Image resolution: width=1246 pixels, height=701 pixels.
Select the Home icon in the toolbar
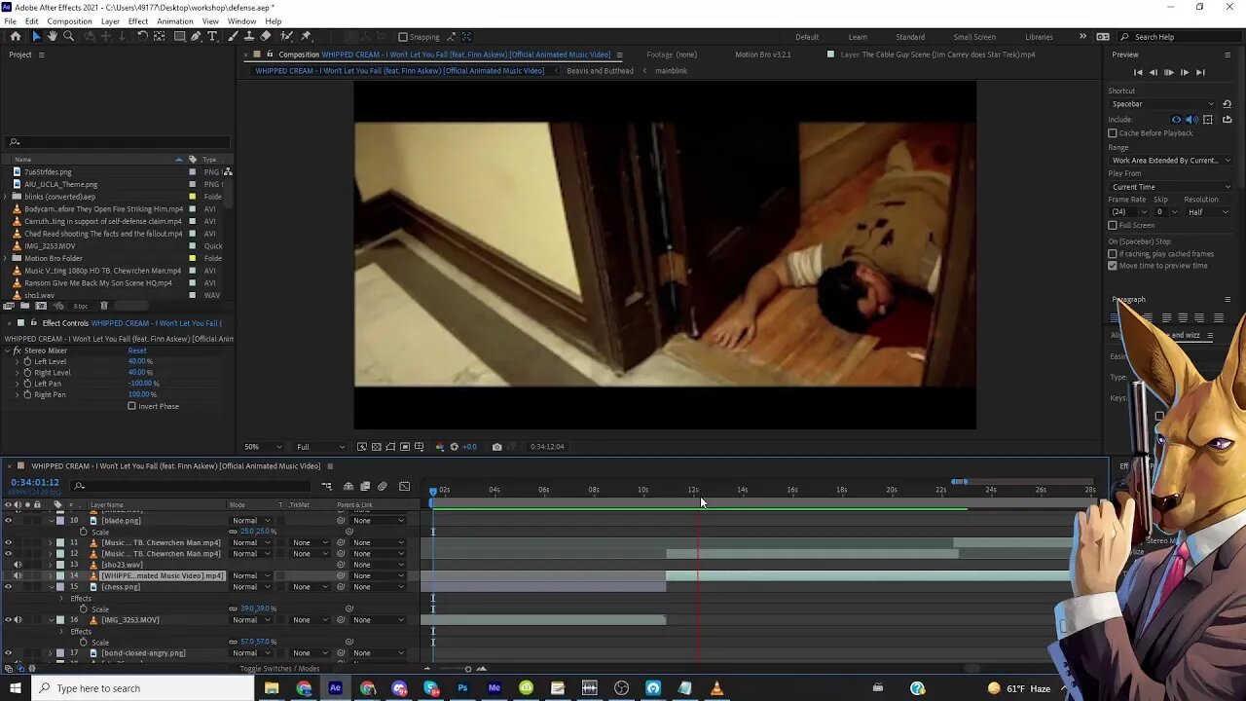coord(15,36)
